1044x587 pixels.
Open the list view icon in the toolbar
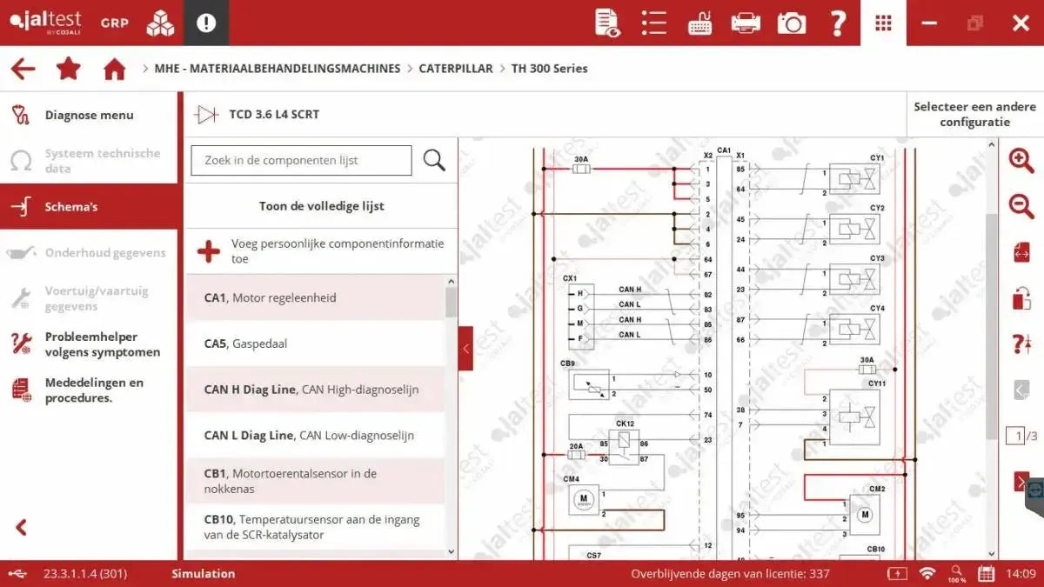click(x=653, y=23)
